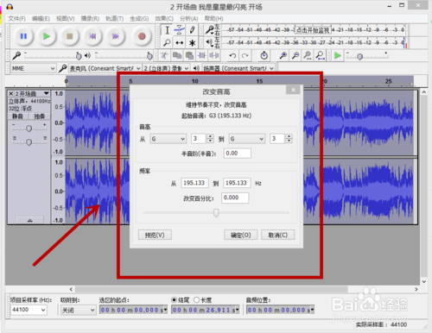Open the 扬声器 playback device dropdown
This screenshot has height=333, width=432.
(x=238, y=68)
